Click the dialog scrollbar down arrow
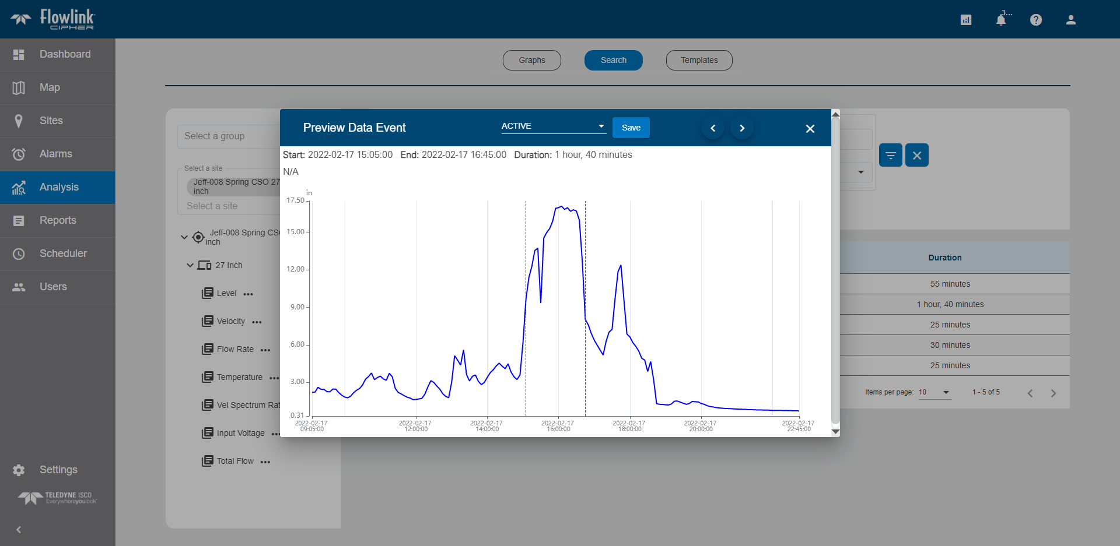 [835, 432]
